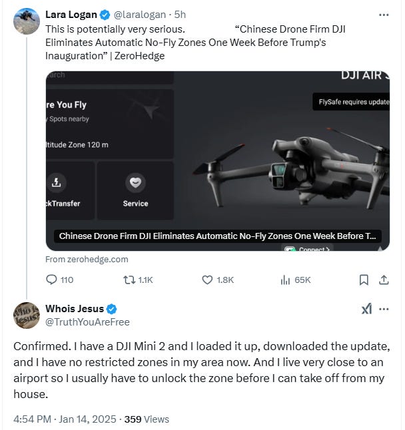Screen dimensions: 405x430
Task: Click the 5h post time link
Action: coord(180,15)
